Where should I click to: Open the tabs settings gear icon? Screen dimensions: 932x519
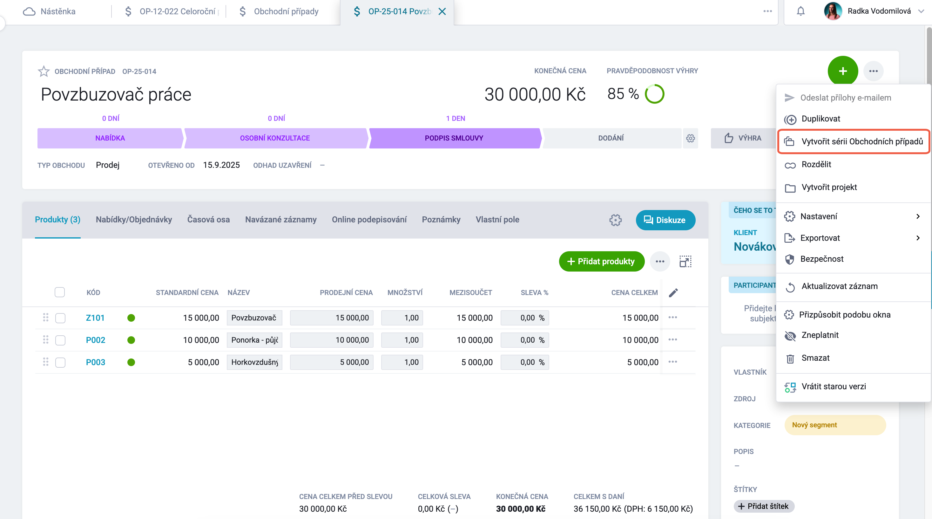coord(615,220)
